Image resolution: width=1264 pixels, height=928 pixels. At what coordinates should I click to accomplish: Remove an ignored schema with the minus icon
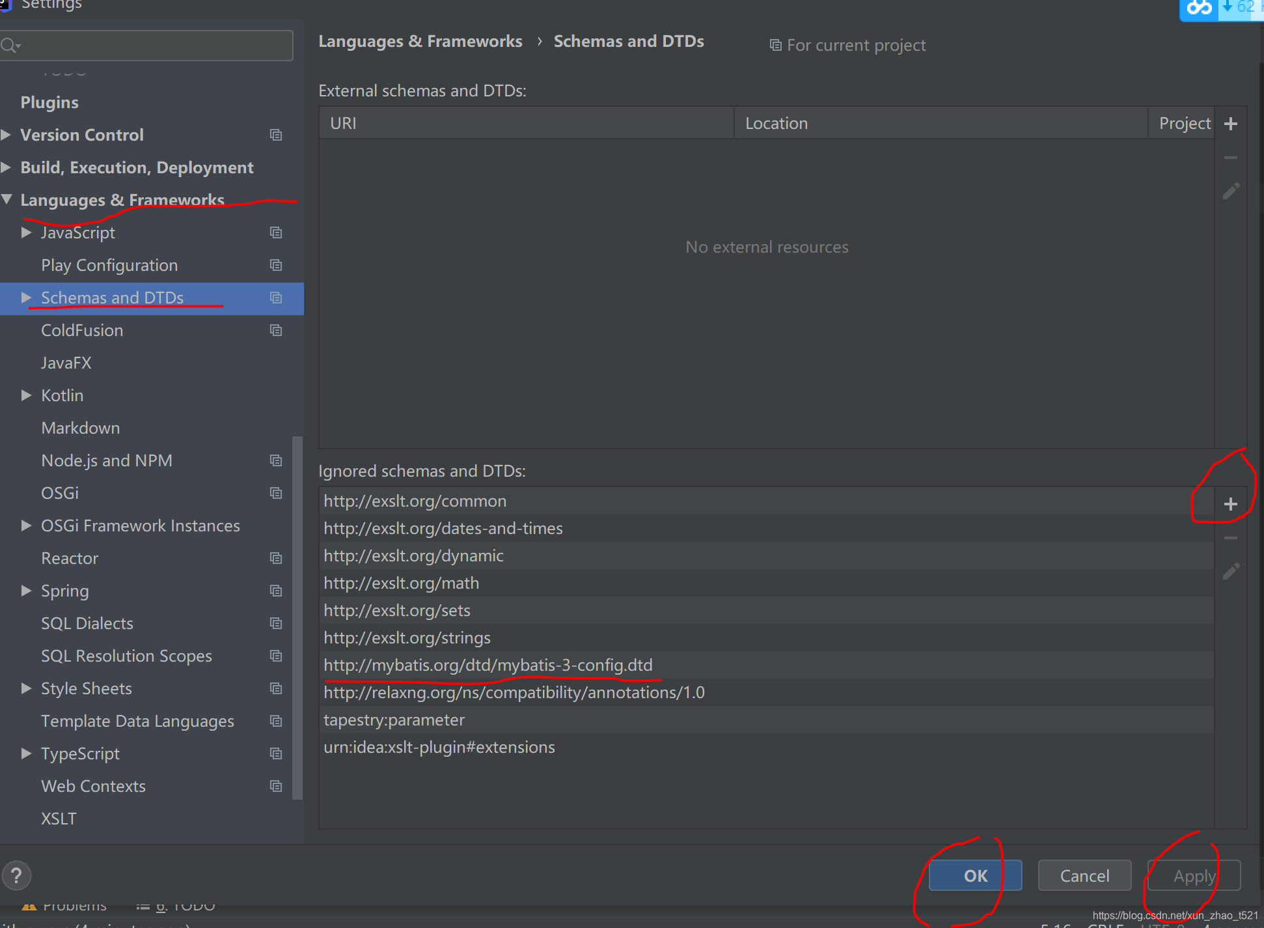1231,537
